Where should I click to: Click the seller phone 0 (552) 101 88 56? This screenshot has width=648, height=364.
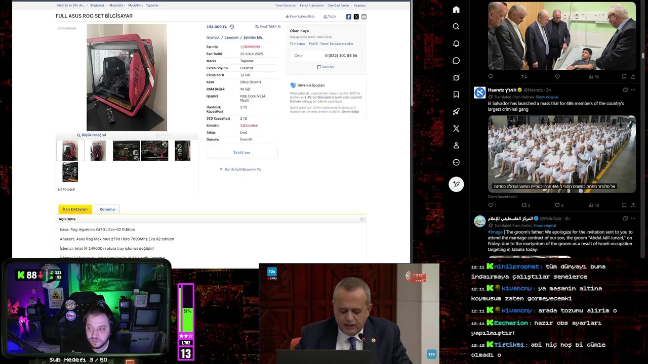coord(341,56)
